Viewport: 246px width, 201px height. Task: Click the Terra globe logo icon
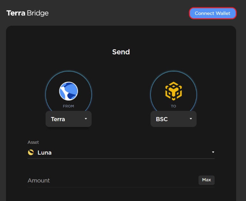tap(69, 91)
